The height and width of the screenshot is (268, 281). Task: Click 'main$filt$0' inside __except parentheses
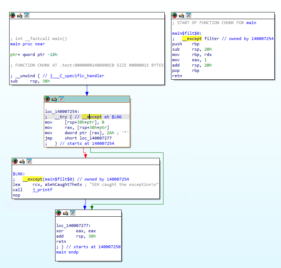coord(58,179)
